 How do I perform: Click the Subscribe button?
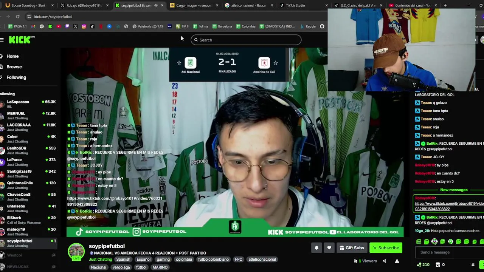point(386,248)
